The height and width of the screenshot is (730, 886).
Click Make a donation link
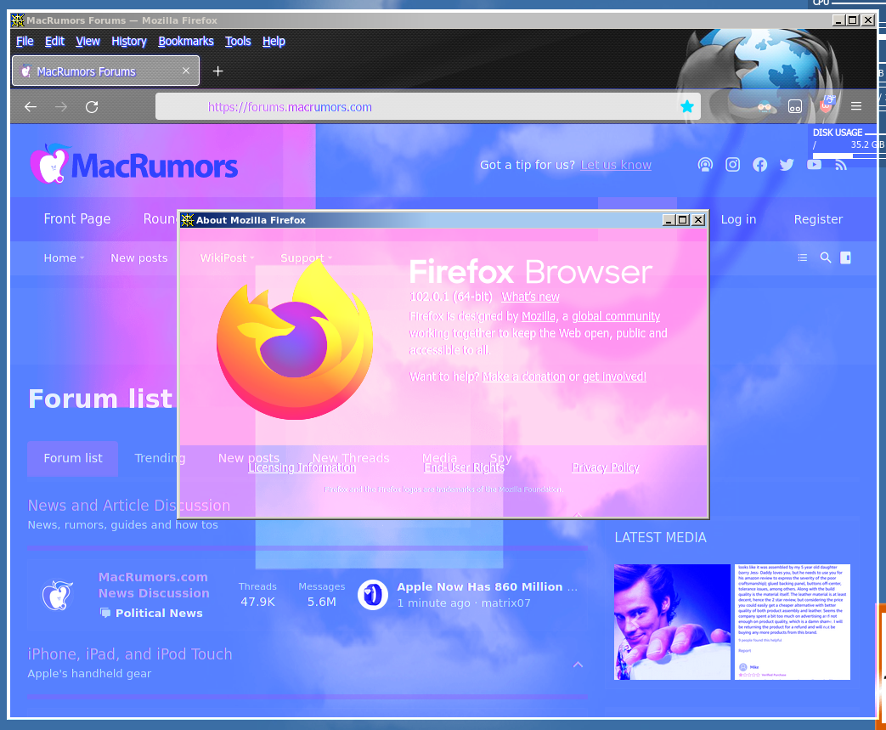(523, 376)
